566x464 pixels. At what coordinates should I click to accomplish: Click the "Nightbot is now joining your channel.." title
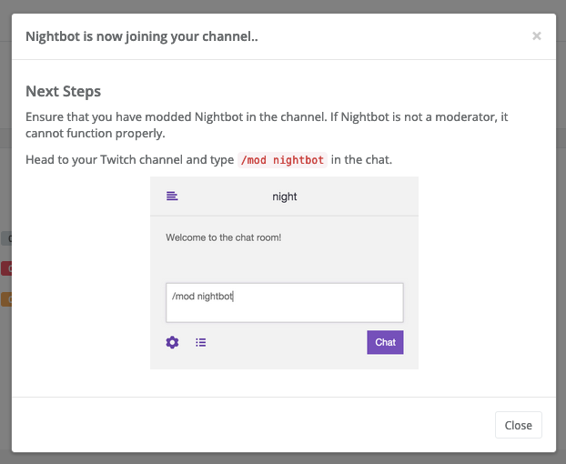(142, 36)
